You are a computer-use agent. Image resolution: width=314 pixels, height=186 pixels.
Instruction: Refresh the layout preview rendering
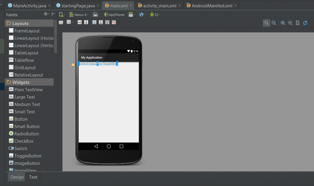point(305,23)
